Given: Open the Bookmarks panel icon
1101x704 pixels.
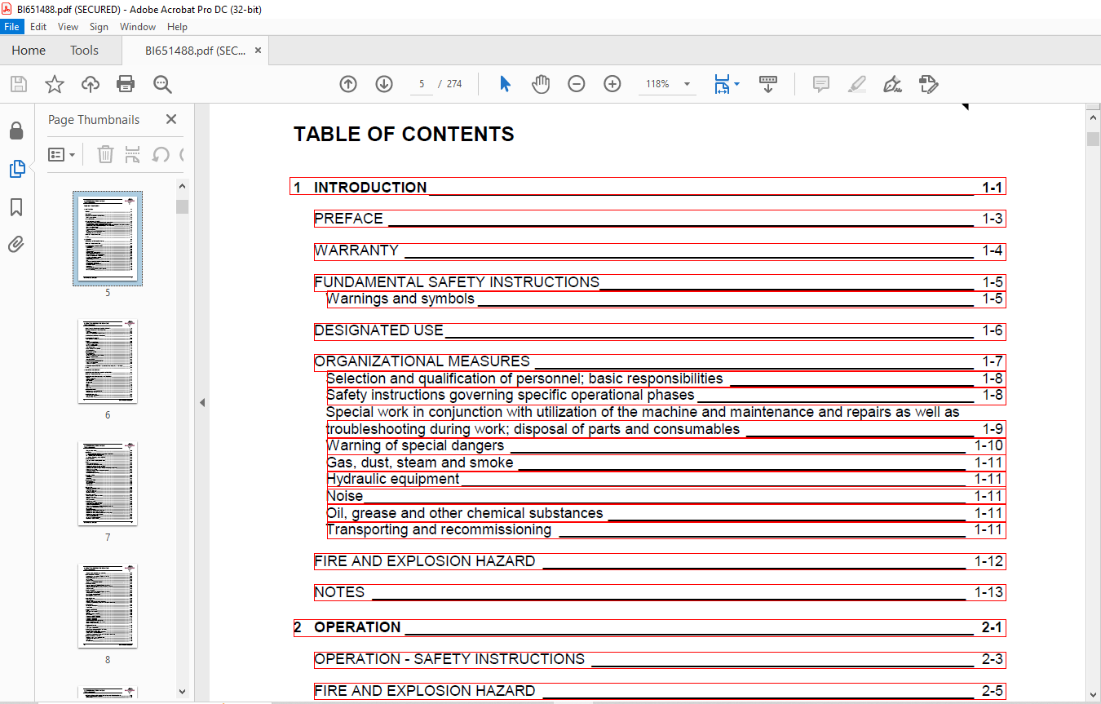Looking at the screenshot, I should tap(16, 207).
